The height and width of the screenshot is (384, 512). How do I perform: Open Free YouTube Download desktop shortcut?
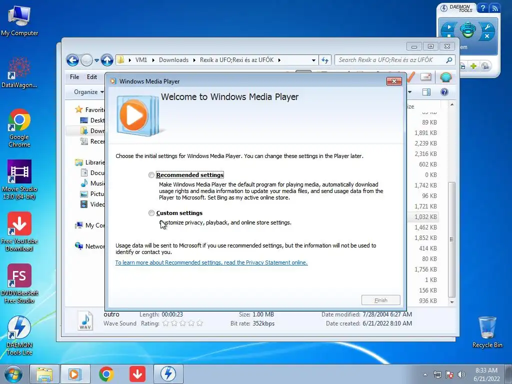pos(19,231)
